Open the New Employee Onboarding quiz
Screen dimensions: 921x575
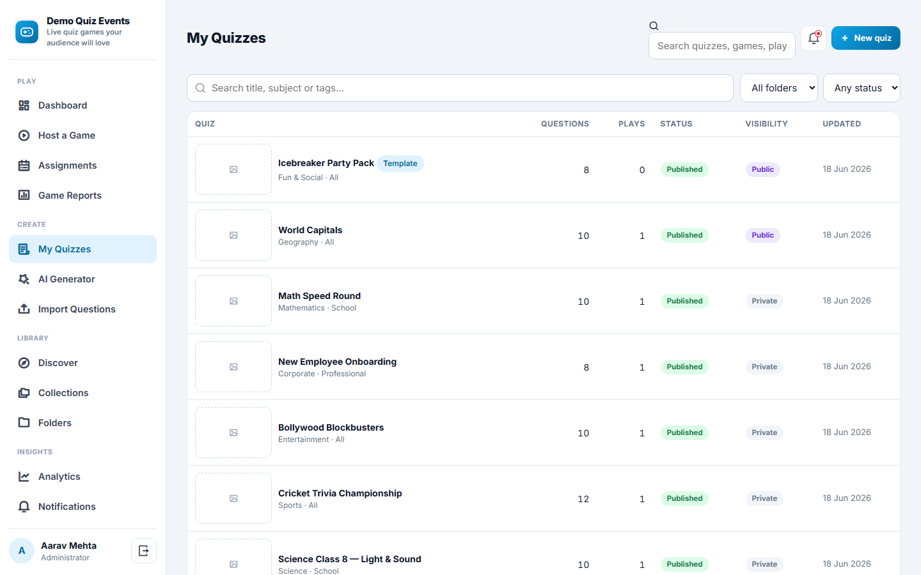coord(337,362)
